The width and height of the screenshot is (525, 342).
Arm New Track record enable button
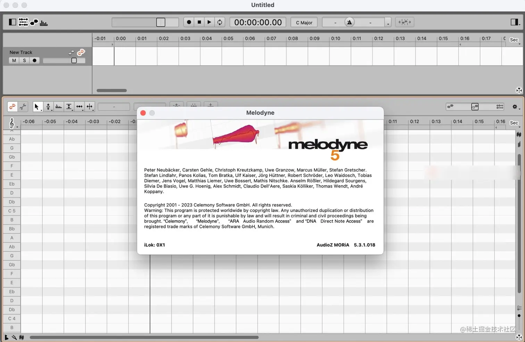pyautogui.click(x=34, y=60)
